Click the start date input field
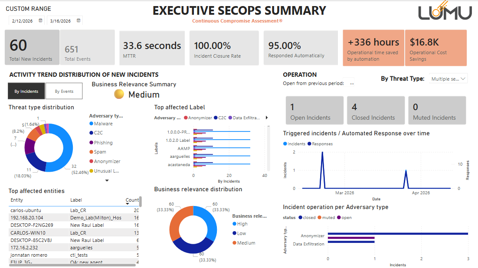 [23, 20]
